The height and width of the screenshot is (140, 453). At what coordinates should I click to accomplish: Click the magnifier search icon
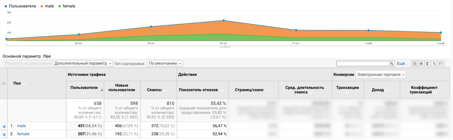[392, 63]
